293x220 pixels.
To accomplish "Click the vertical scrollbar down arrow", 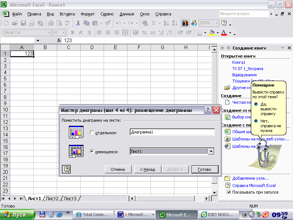I will [214, 192].
